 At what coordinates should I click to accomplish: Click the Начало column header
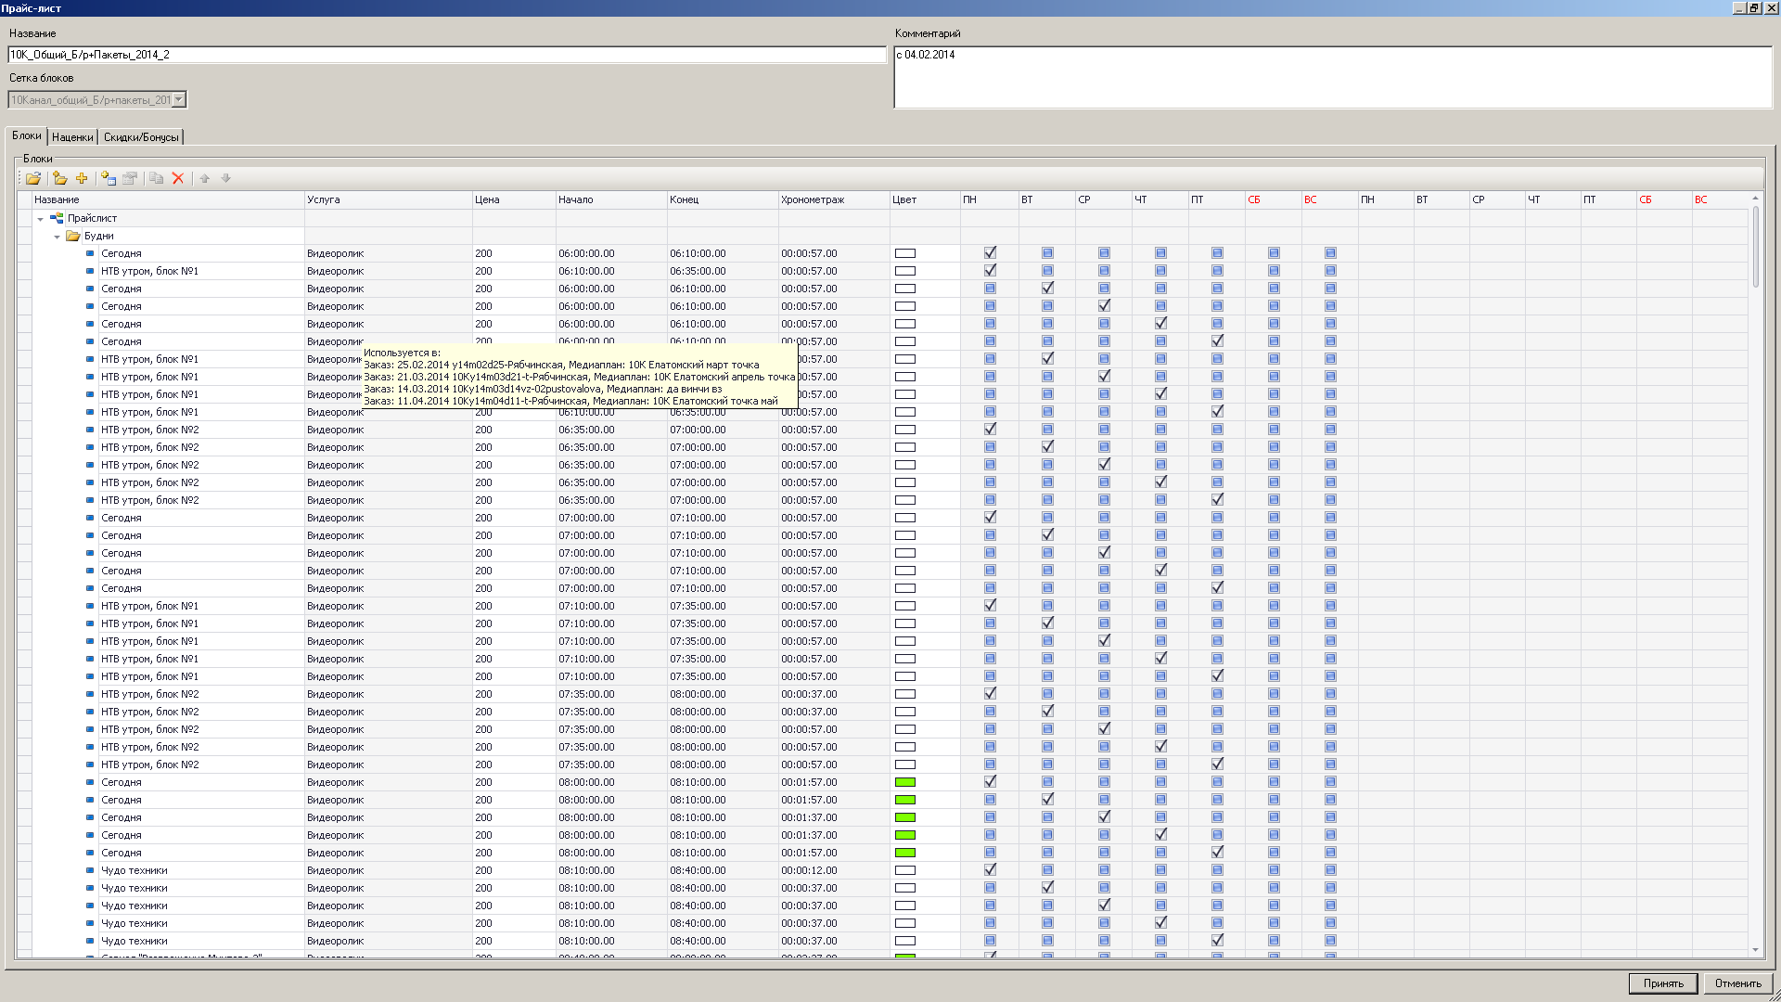tap(611, 199)
